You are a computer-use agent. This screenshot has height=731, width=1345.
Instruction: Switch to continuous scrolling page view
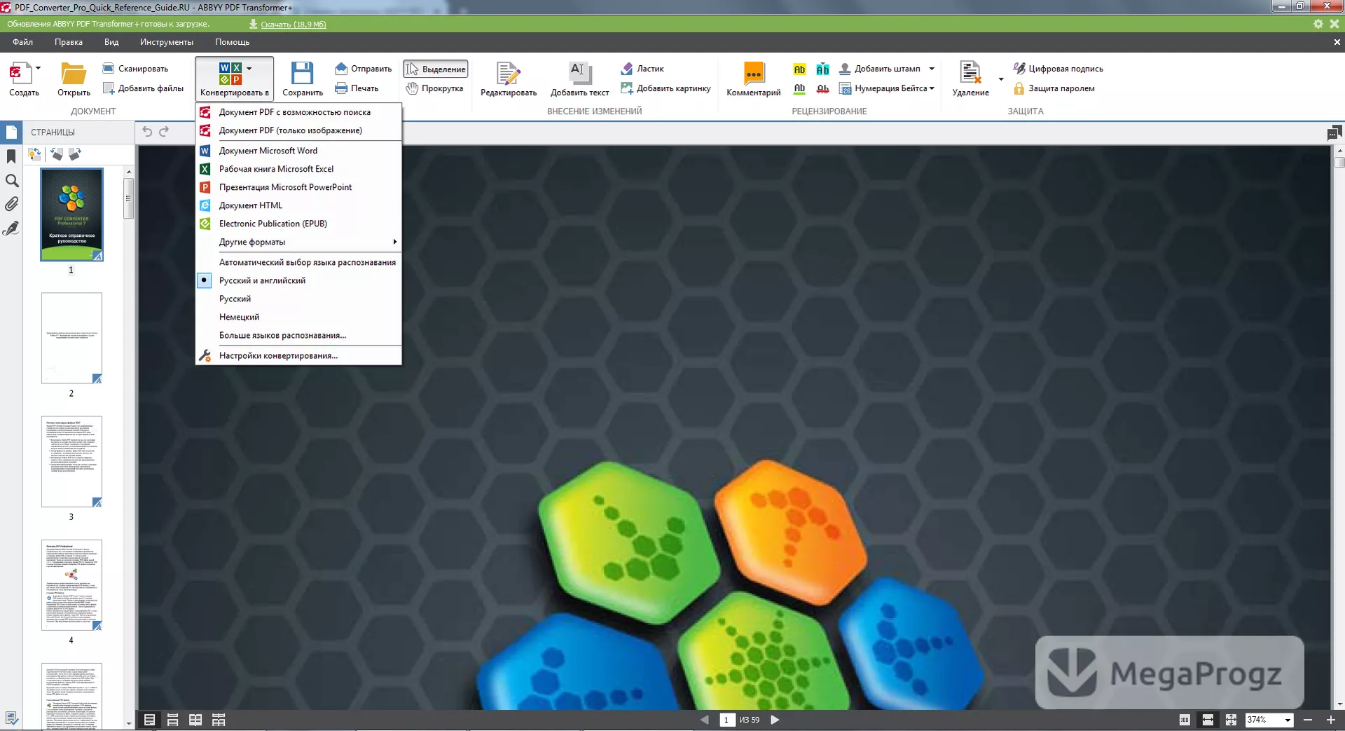(x=172, y=720)
